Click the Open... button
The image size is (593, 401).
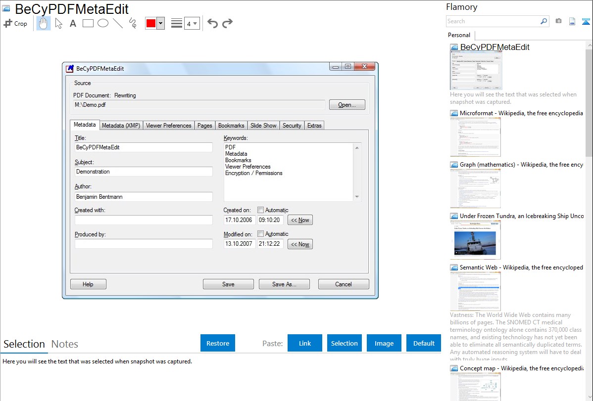[x=347, y=105]
